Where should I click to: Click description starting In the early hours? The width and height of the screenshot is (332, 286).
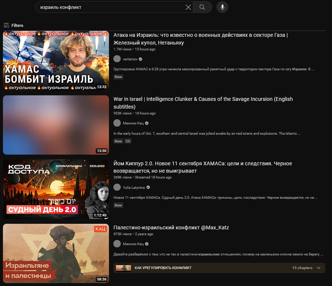click(207, 133)
